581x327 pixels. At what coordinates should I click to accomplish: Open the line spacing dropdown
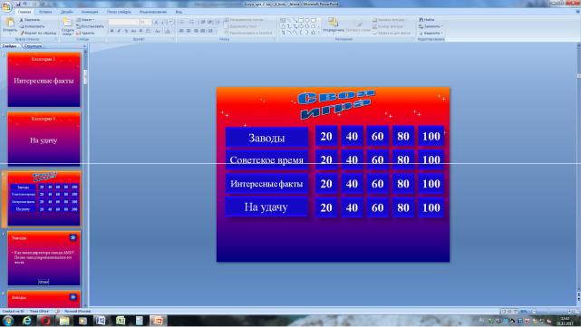[218, 23]
